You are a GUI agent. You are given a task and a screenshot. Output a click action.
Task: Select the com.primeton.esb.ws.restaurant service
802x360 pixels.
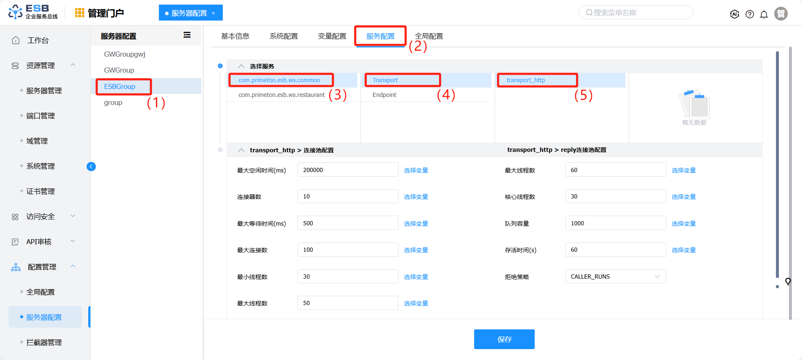tap(281, 95)
